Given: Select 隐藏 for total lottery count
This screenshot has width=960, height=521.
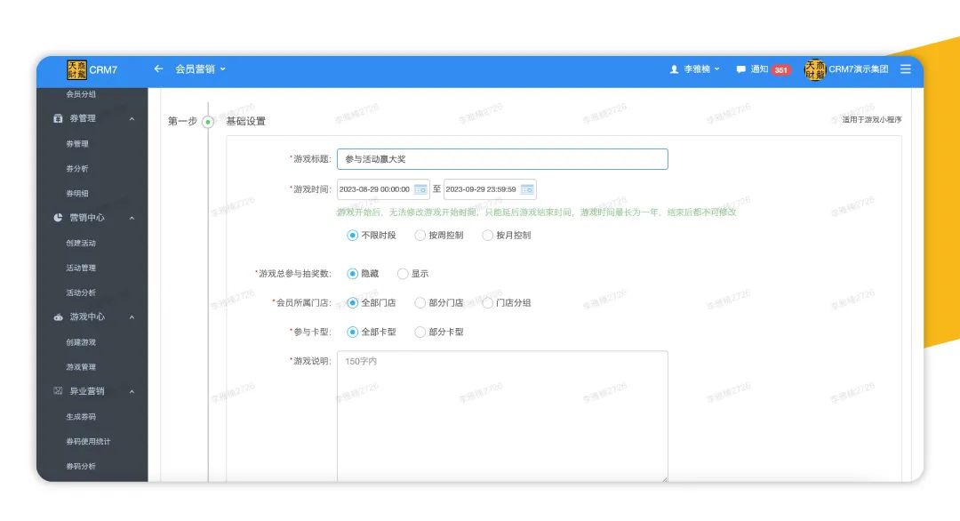Looking at the screenshot, I should pyautogui.click(x=352, y=274).
